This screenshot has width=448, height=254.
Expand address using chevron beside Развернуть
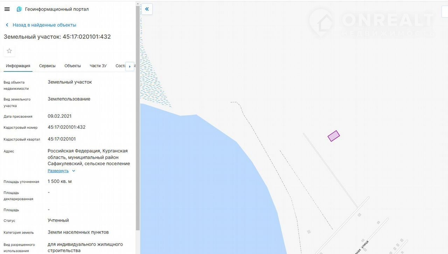pyautogui.click(x=73, y=171)
